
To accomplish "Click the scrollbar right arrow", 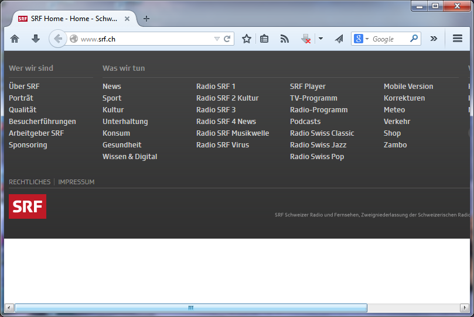I will point(464,308).
